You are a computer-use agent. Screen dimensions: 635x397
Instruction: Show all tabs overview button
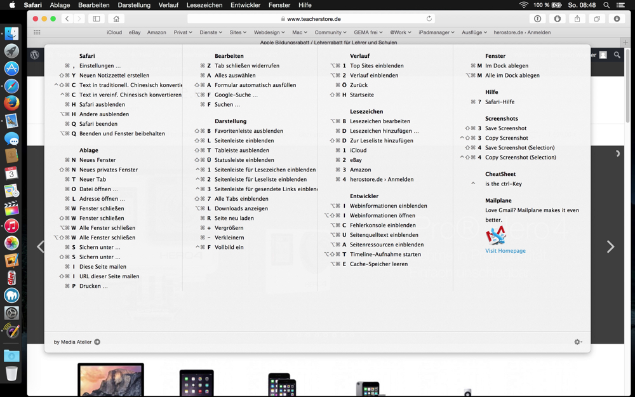[x=597, y=18]
